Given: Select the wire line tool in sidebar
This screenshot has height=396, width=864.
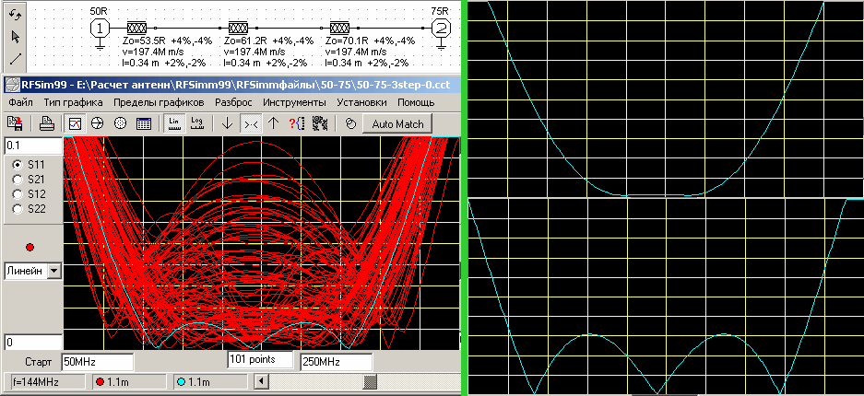Looking at the screenshot, I should coord(16,58).
